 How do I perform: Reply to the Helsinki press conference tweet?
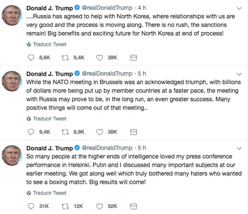(x=31, y=206)
